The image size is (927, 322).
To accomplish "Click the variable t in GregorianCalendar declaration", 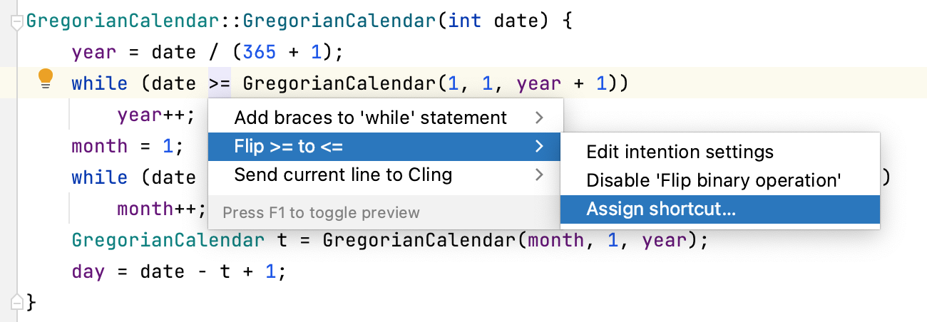I will pyautogui.click(x=282, y=241).
